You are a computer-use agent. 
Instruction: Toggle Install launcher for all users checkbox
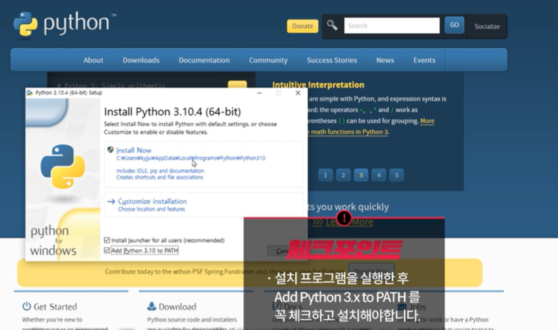point(107,240)
